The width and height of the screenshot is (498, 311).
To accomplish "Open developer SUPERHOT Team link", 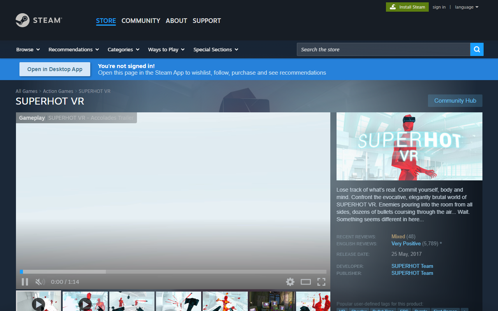I will click(412, 266).
